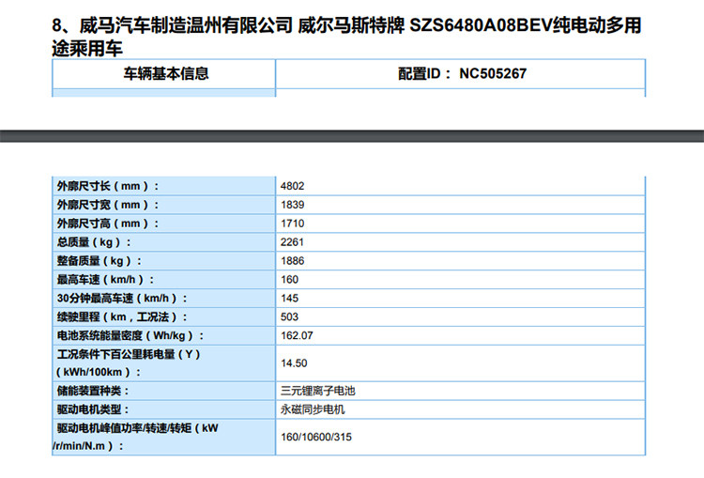
Task: Click the power consumption value 14.50
Action: point(294,362)
